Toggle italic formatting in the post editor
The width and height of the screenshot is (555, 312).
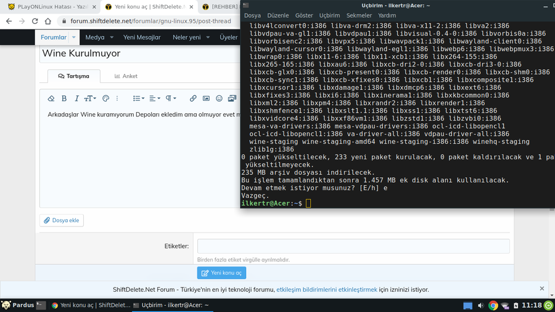76,98
